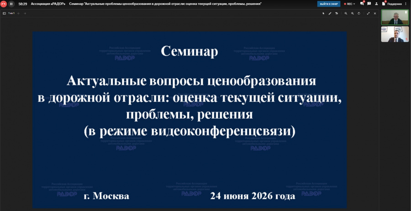Open the REC recording dropdown
The image size is (411, 211).
[x=350, y=4]
